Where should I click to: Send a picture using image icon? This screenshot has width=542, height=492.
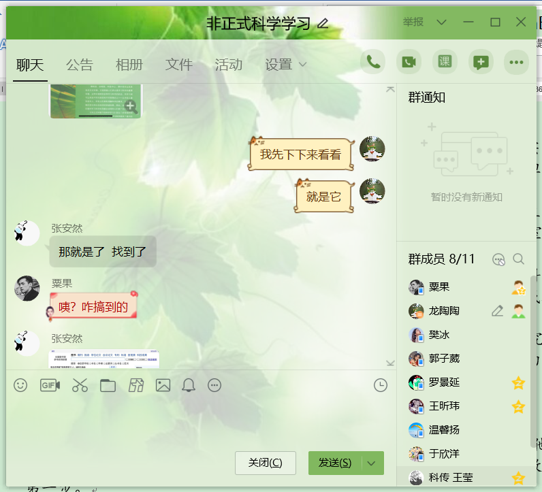[163, 386]
